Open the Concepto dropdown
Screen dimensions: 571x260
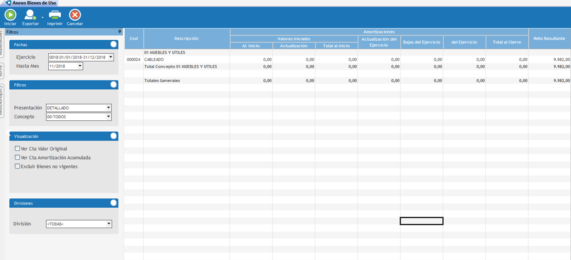click(x=109, y=117)
